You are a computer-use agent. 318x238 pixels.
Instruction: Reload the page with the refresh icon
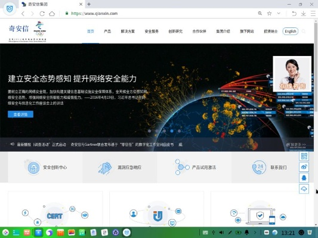click(42, 14)
